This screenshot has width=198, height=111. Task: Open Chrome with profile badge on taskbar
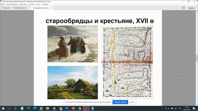tap(61, 108)
